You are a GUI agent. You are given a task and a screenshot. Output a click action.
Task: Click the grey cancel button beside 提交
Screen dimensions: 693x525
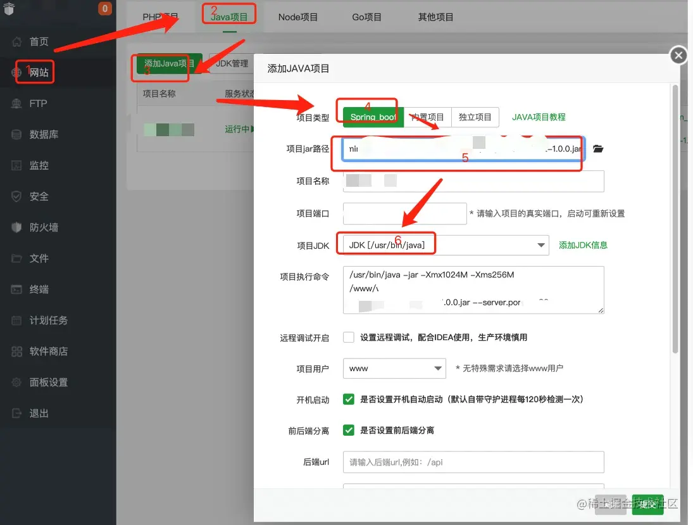611,505
